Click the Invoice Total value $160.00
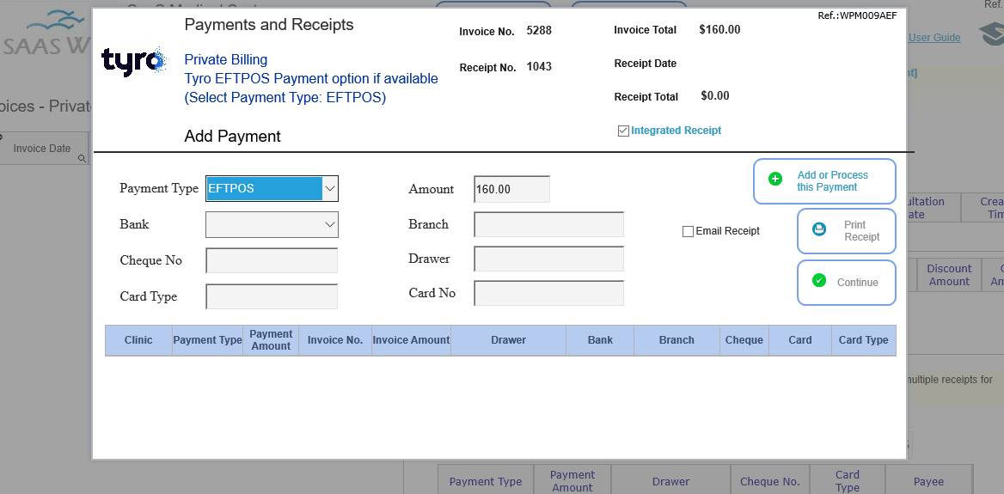Screen dimensions: 1004x494 tap(719, 29)
